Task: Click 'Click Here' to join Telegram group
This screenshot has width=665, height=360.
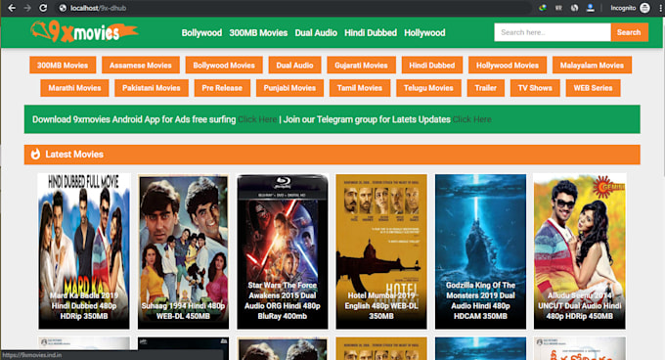Action: [471, 119]
